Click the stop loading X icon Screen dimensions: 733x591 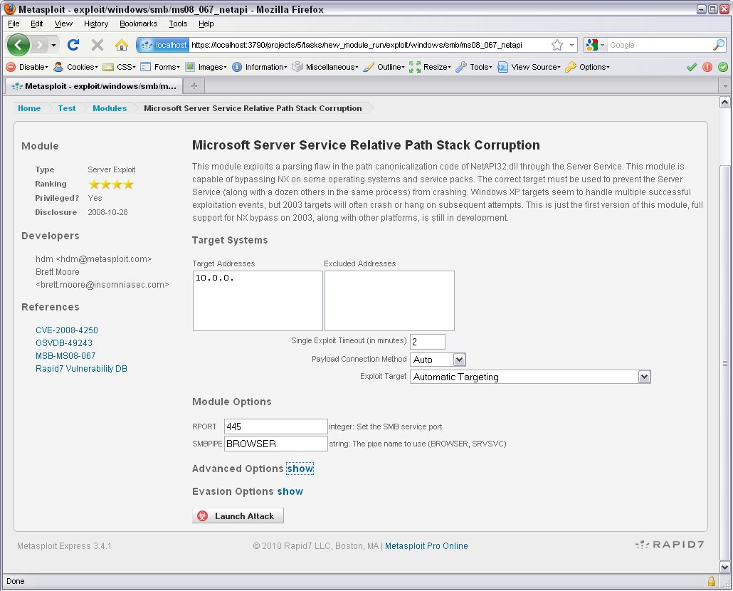coord(97,45)
